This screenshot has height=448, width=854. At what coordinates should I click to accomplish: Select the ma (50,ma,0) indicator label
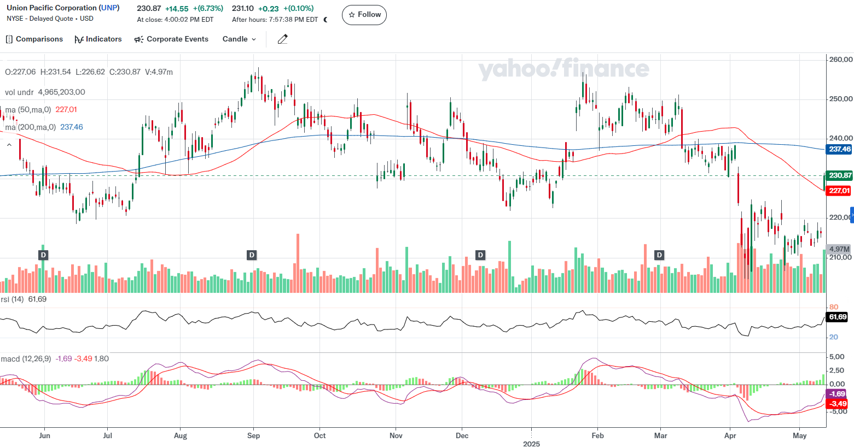click(x=28, y=110)
